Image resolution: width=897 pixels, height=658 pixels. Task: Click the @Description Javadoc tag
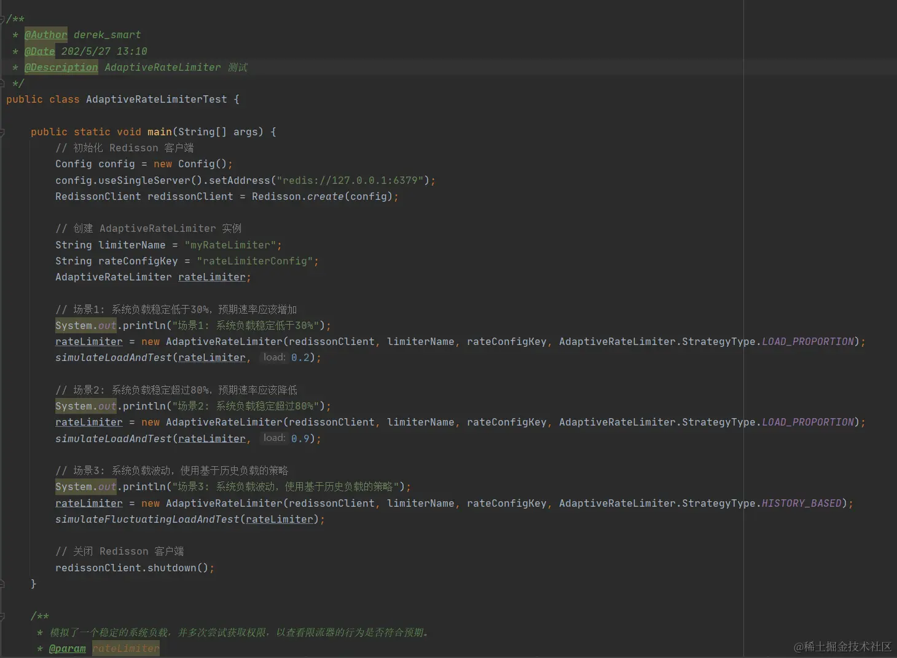point(61,67)
